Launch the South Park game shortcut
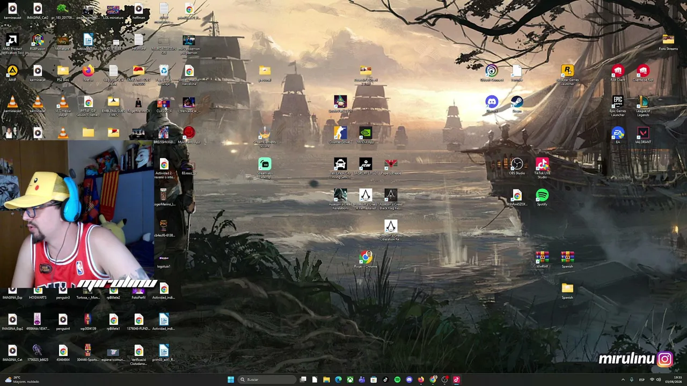 click(x=340, y=104)
